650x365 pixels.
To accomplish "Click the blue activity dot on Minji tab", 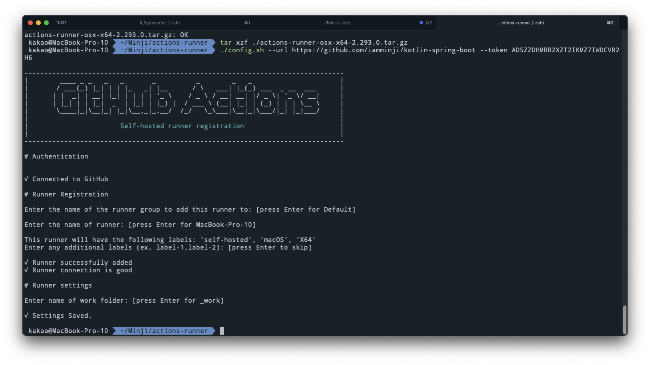I will coord(421,23).
